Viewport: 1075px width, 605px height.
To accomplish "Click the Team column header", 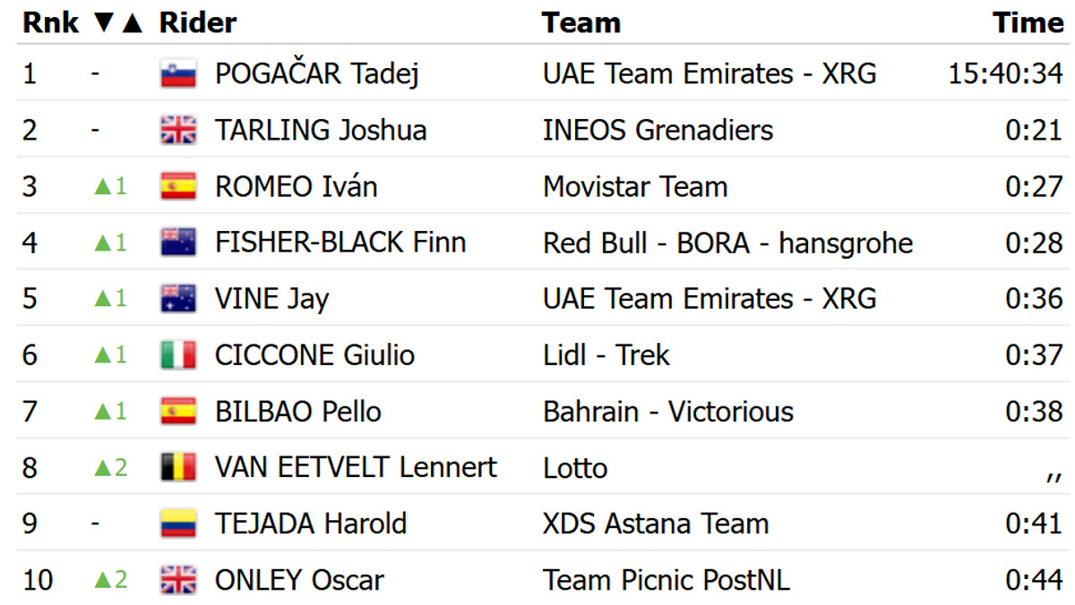I will 581,23.
